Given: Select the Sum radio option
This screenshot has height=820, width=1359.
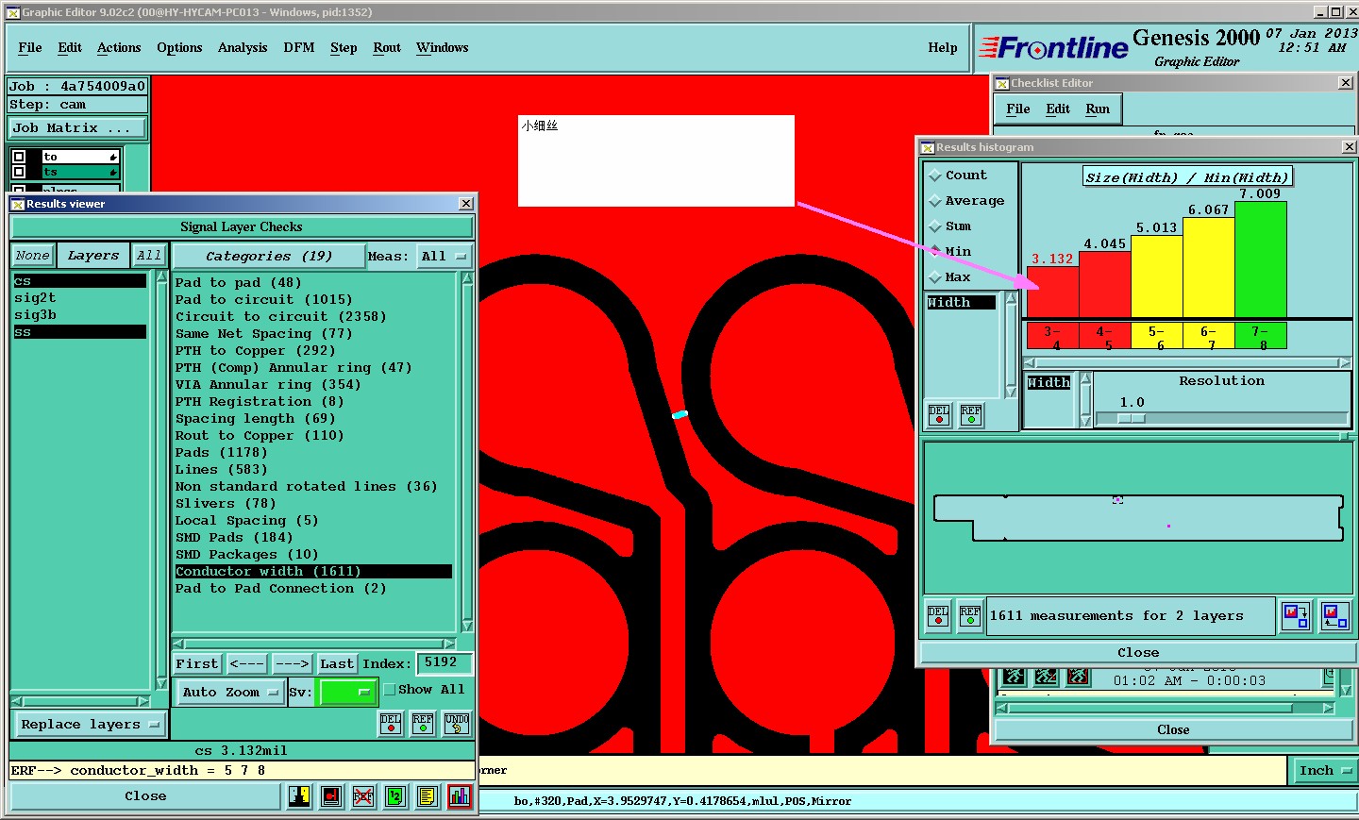Looking at the screenshot, I should [x=935, y=226].
